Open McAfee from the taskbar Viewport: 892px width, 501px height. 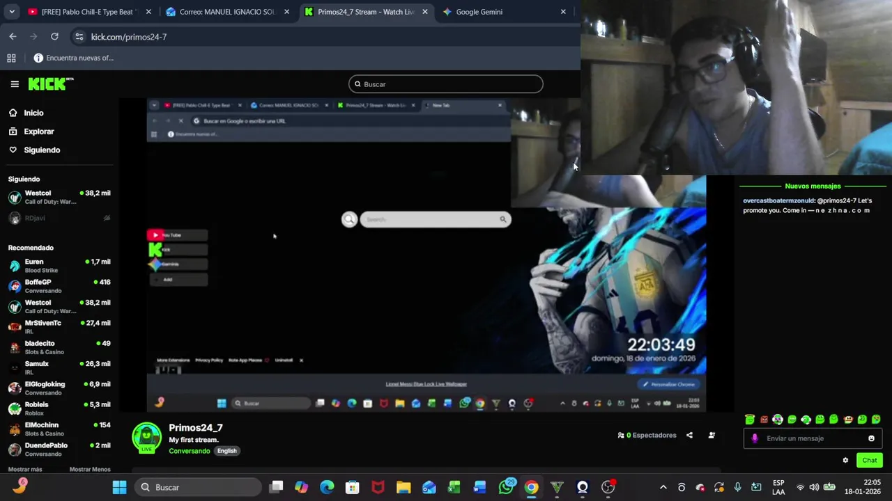coord(378,487)
